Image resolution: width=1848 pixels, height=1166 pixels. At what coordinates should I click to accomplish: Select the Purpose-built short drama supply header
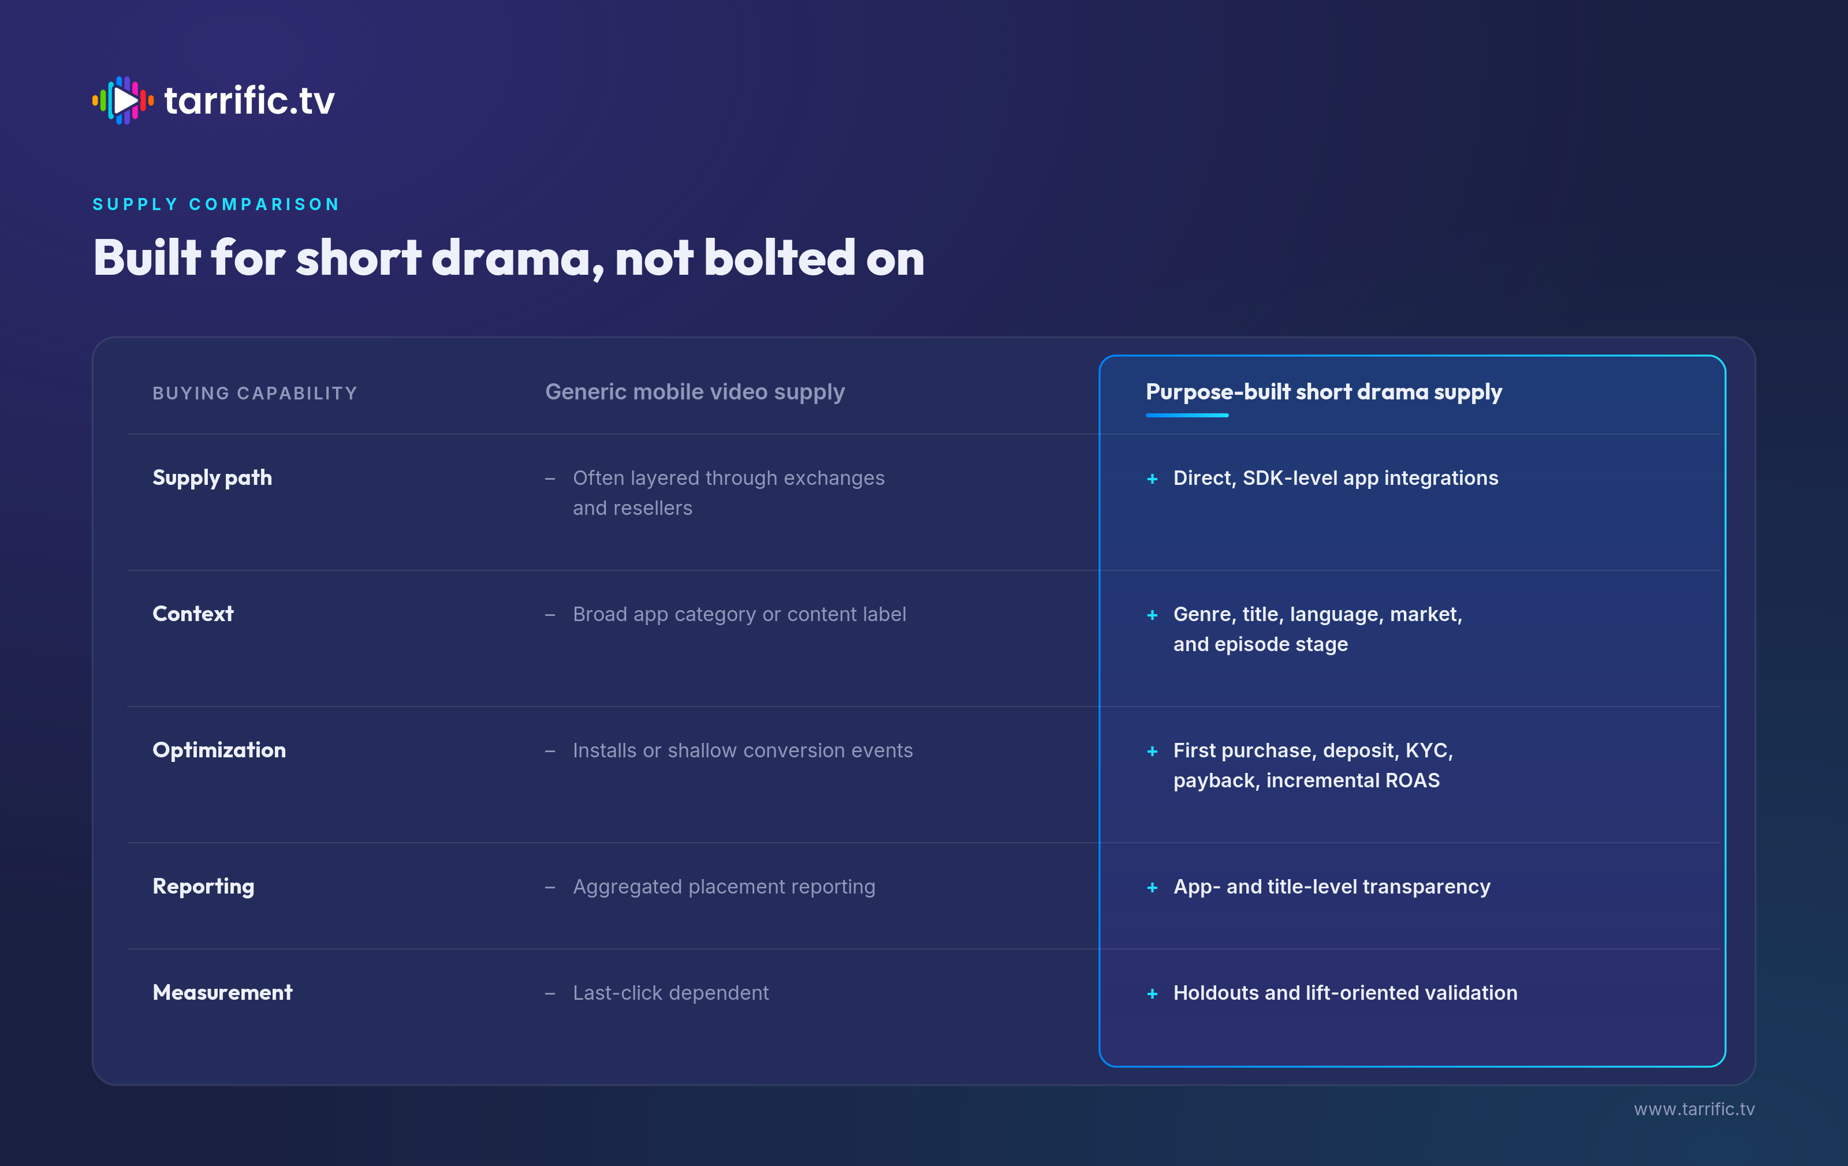[x=1323, y=392]
